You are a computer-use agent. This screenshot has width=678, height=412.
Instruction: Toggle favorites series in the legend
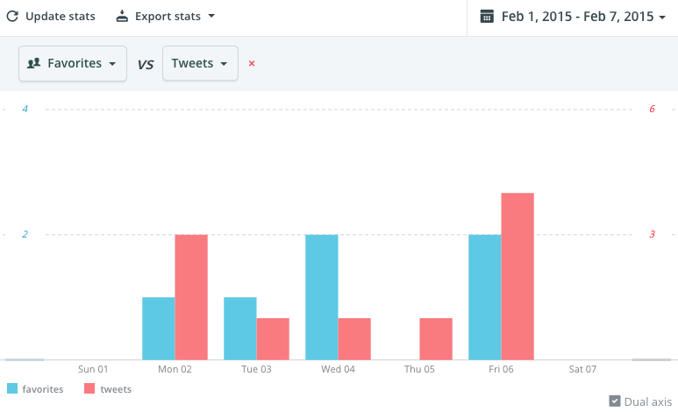point(43,388)
